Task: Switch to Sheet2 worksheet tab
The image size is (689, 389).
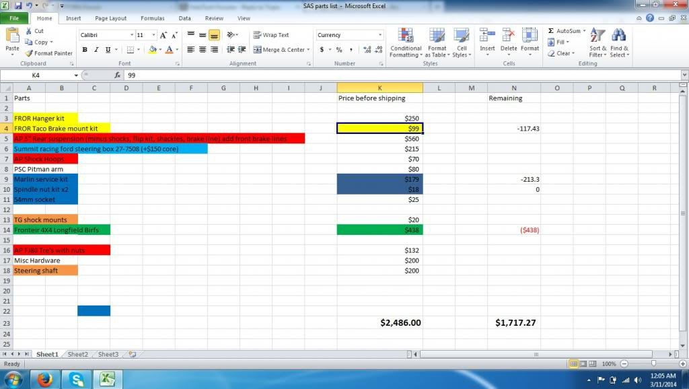Action: (x=78, y=354)
